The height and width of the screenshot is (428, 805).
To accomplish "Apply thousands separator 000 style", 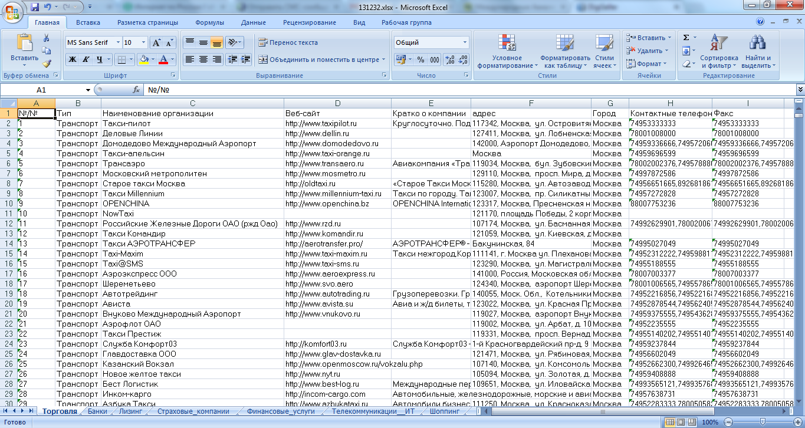I will pyautogui.click(x=435, y=60).
